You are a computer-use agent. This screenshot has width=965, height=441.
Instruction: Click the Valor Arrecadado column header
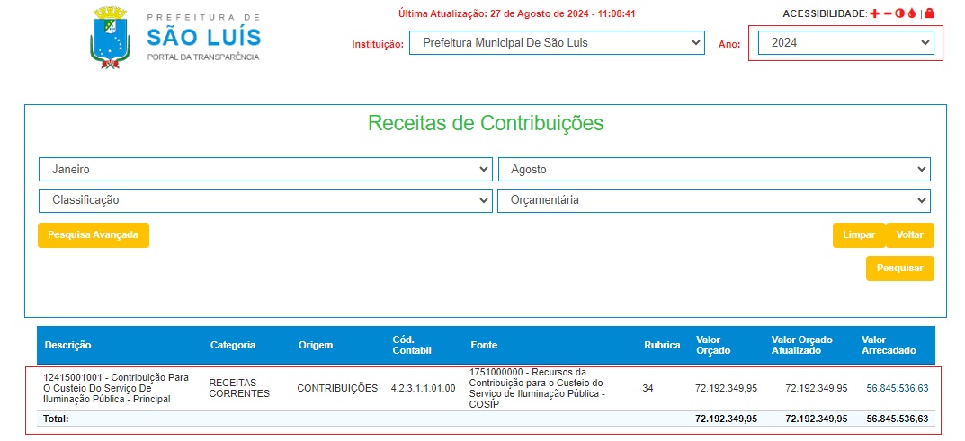point(889,345)
